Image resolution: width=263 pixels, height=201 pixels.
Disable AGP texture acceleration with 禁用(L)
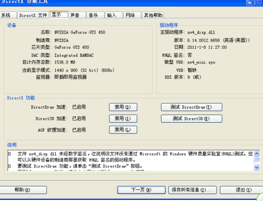click(x=123, y=130)
